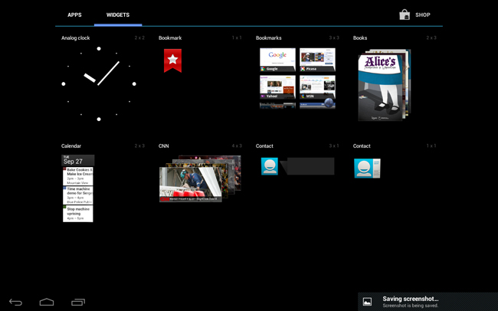Select the WIDGETS tab
Image resolution: width=498 pixels, height=311 pixels.
pos(118,15)
